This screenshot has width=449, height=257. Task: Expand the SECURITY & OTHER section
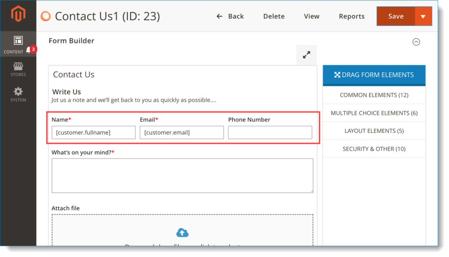(x=374, y=149)
